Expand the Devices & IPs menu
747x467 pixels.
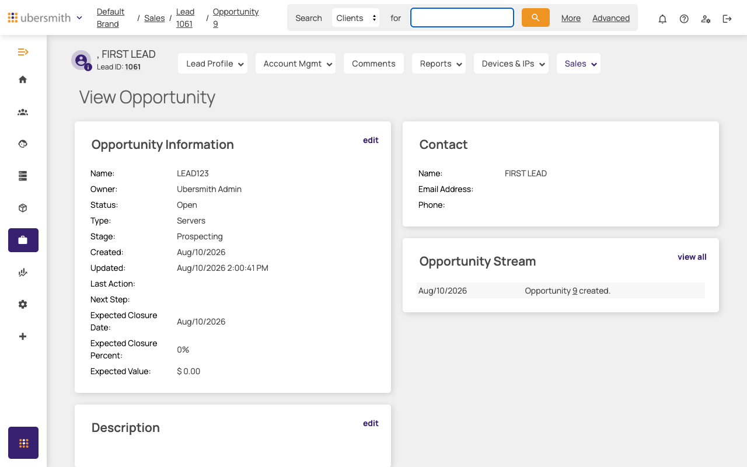511,64
